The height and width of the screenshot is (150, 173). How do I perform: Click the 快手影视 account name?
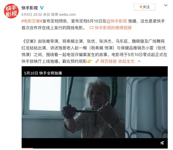pos(30,8)
